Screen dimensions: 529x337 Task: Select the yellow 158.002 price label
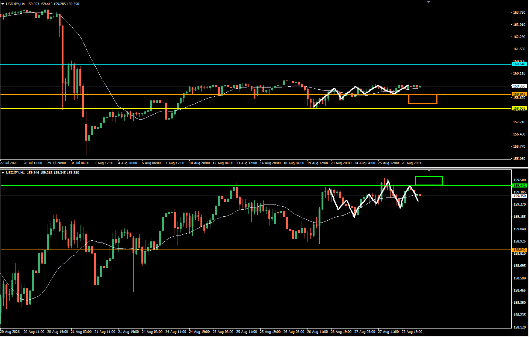[x=519, y=109]
